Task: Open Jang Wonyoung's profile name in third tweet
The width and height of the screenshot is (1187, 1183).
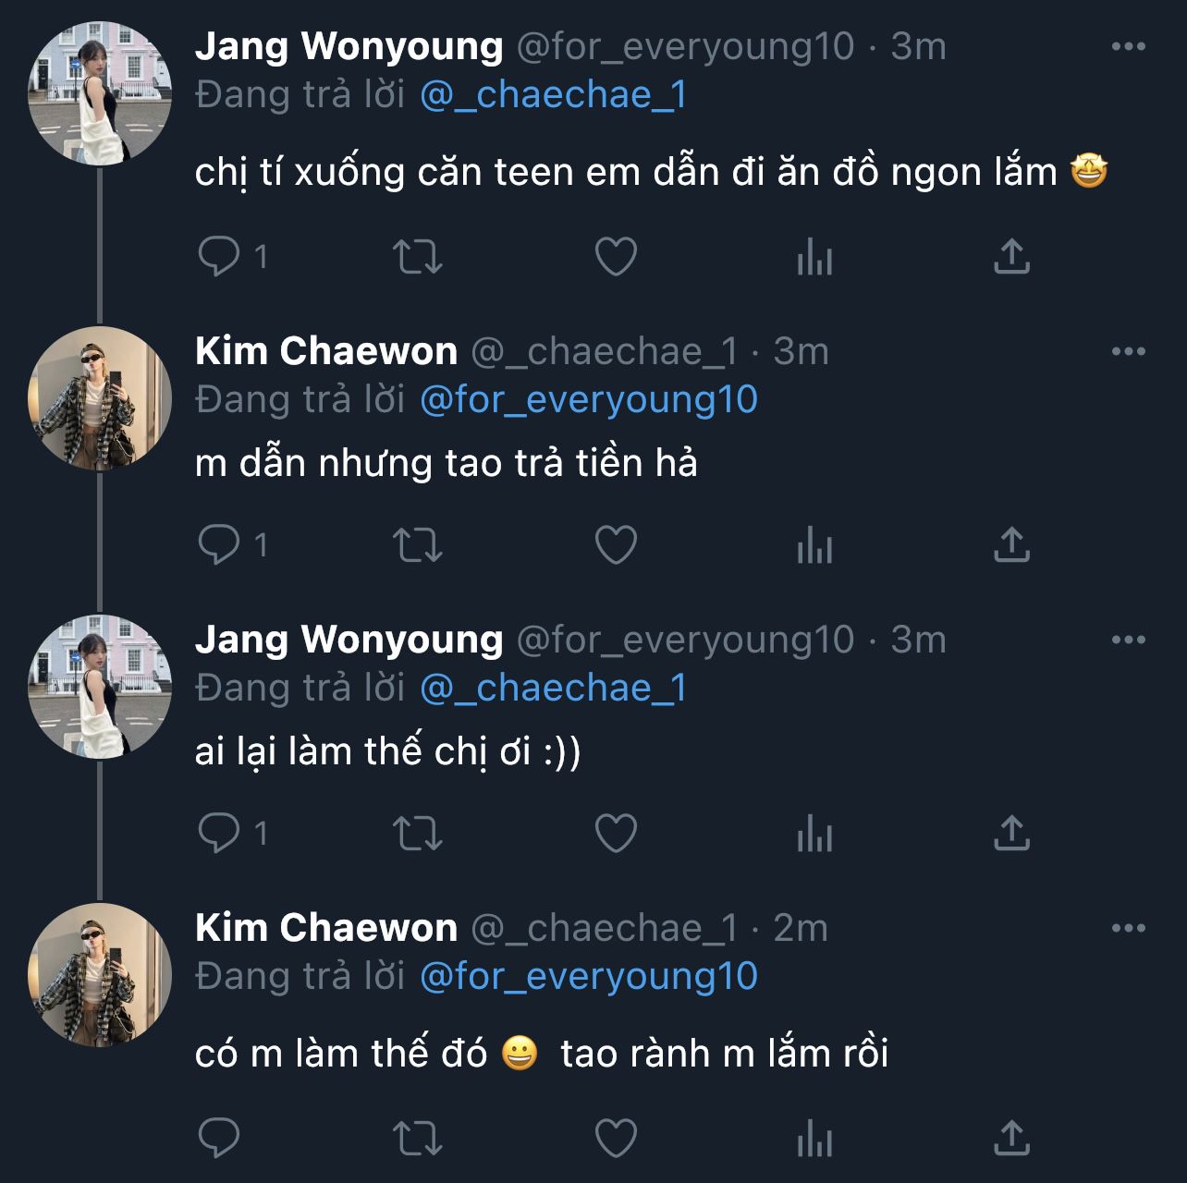Action: [x=349, y=640]
